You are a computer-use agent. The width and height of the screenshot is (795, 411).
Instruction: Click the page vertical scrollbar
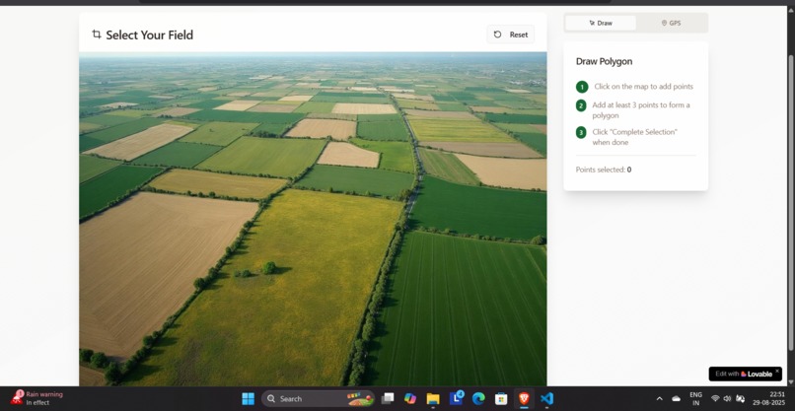point(791,203)
